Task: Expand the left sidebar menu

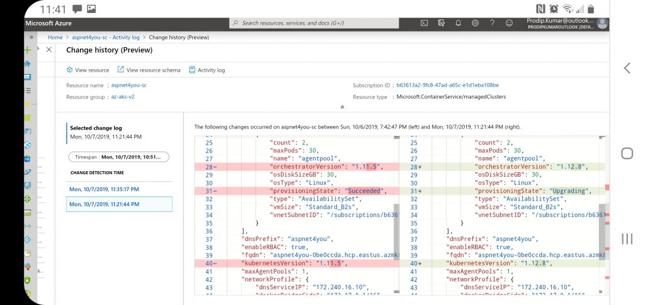Action: 31,37
